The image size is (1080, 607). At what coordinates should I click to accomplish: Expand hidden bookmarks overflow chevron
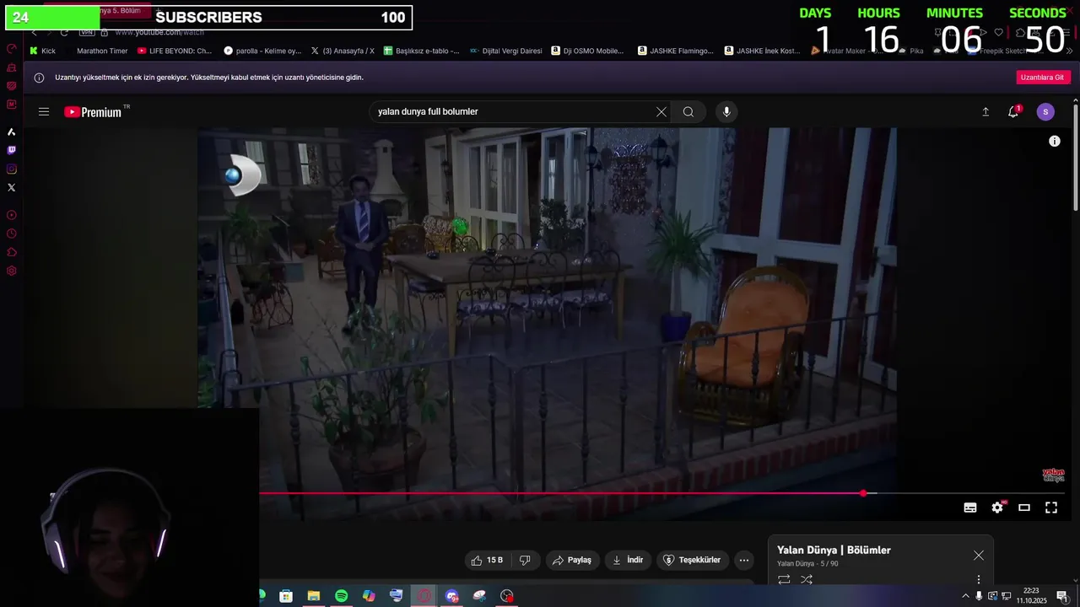1070,51
